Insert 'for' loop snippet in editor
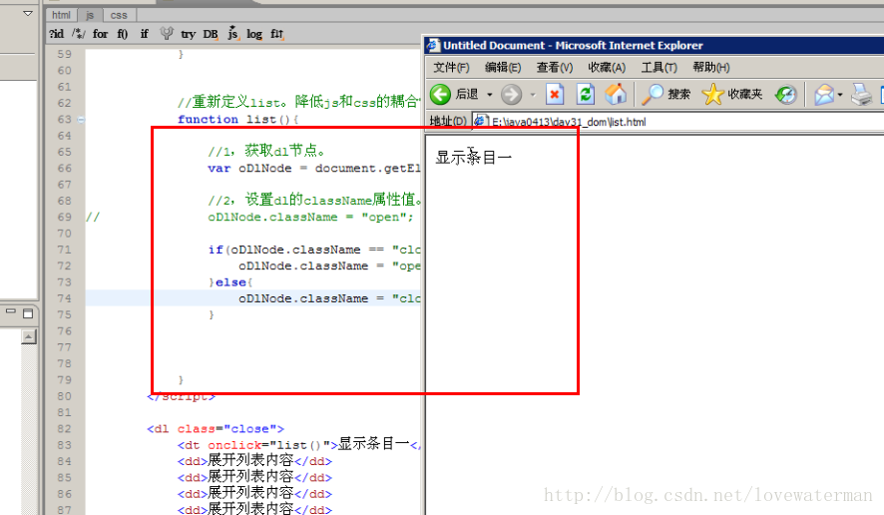Image resolution: width=884 pixels, height=515 pixels. 101,34
